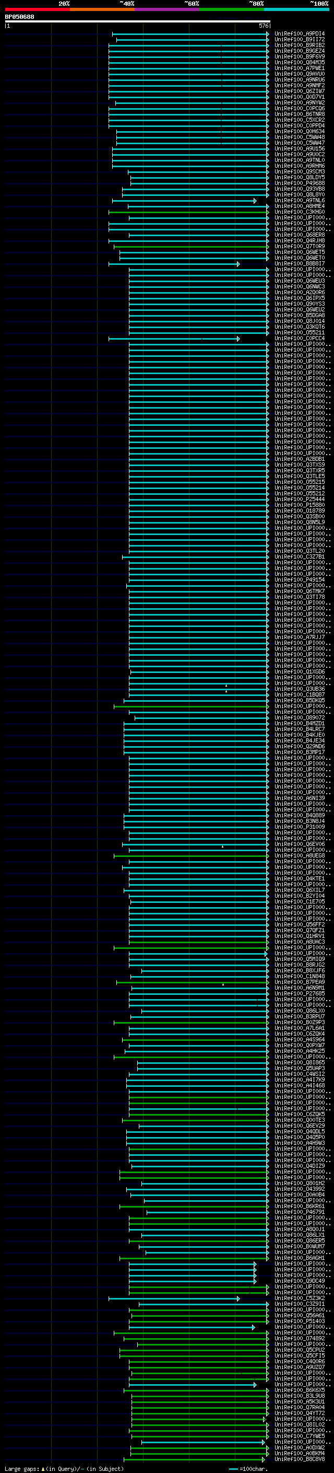Click the hit label UniRef100_Q3UB36
Screen dimensions: 334x1473
click(x=299, y=689)
